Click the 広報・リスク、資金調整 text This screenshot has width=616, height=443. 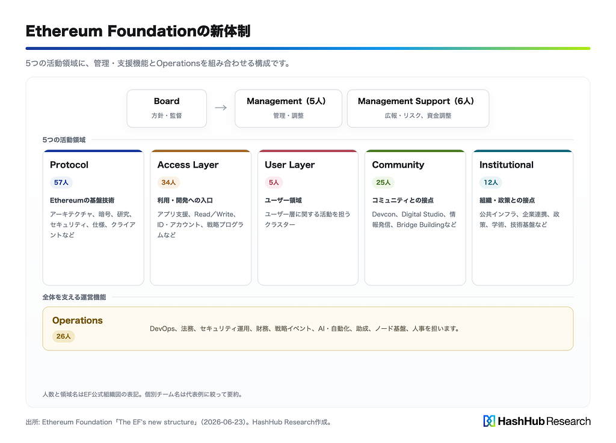(x=418, y=116)
